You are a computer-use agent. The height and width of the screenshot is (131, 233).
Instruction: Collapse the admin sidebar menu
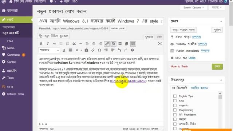tap(13, 94)
